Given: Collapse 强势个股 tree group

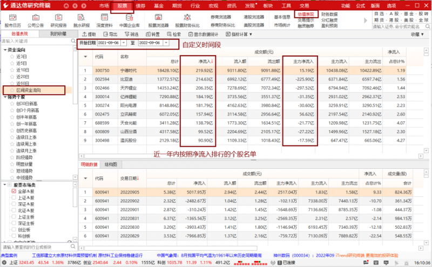Looking at the screenshot, I should [x=5, y=97].
